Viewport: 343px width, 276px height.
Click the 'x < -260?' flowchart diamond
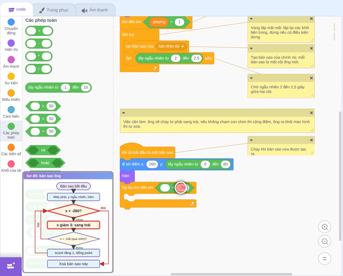click(73, 211)
